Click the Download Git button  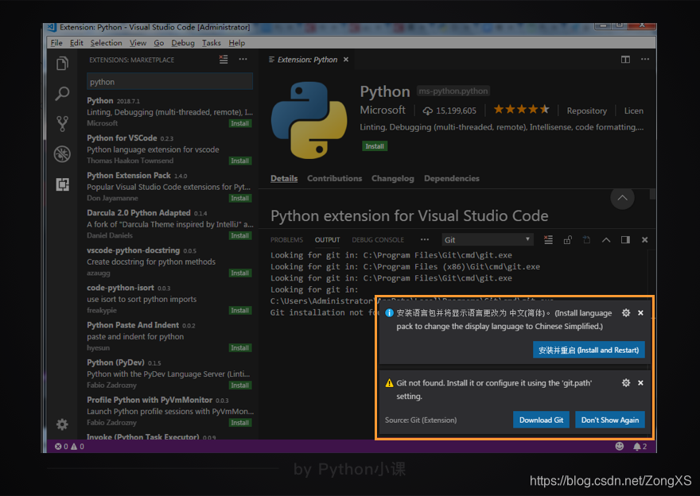click(x=541, y=420)
